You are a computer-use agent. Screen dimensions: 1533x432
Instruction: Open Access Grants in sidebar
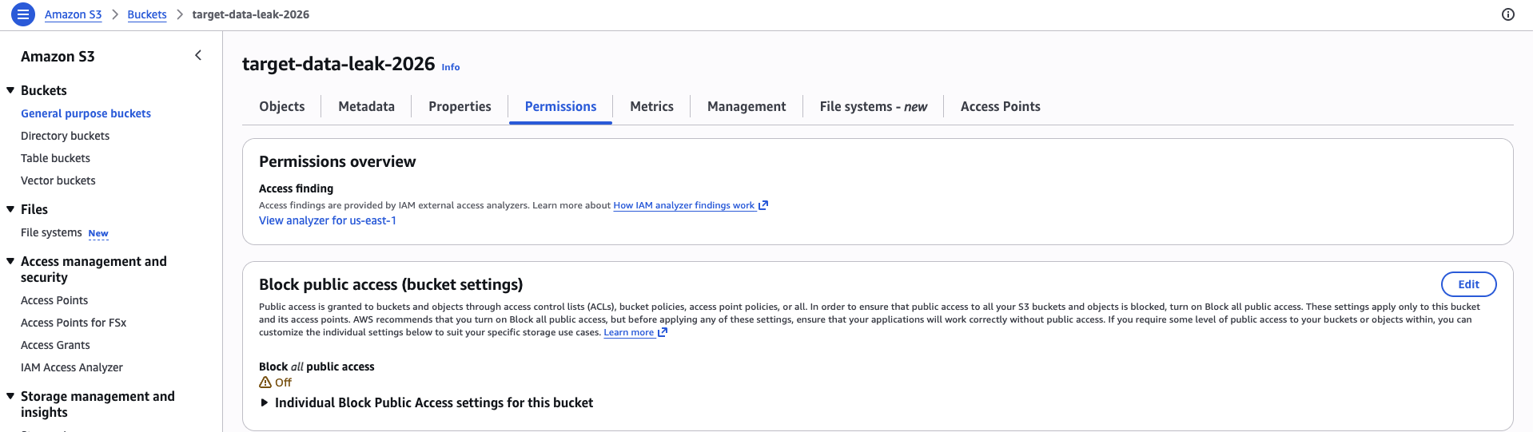[x=55, y=345]
